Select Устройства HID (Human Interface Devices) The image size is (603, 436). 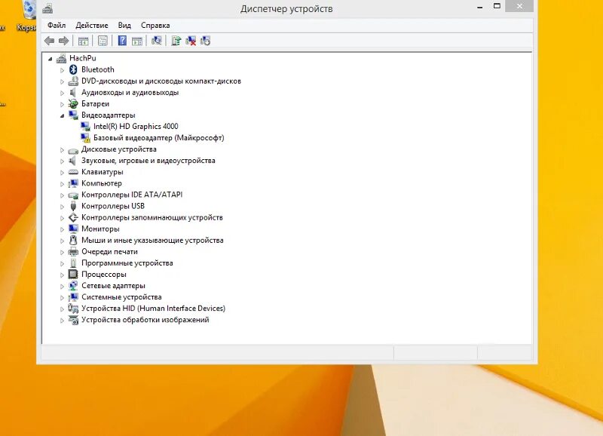pyautogui.click(x=154, y=309)
